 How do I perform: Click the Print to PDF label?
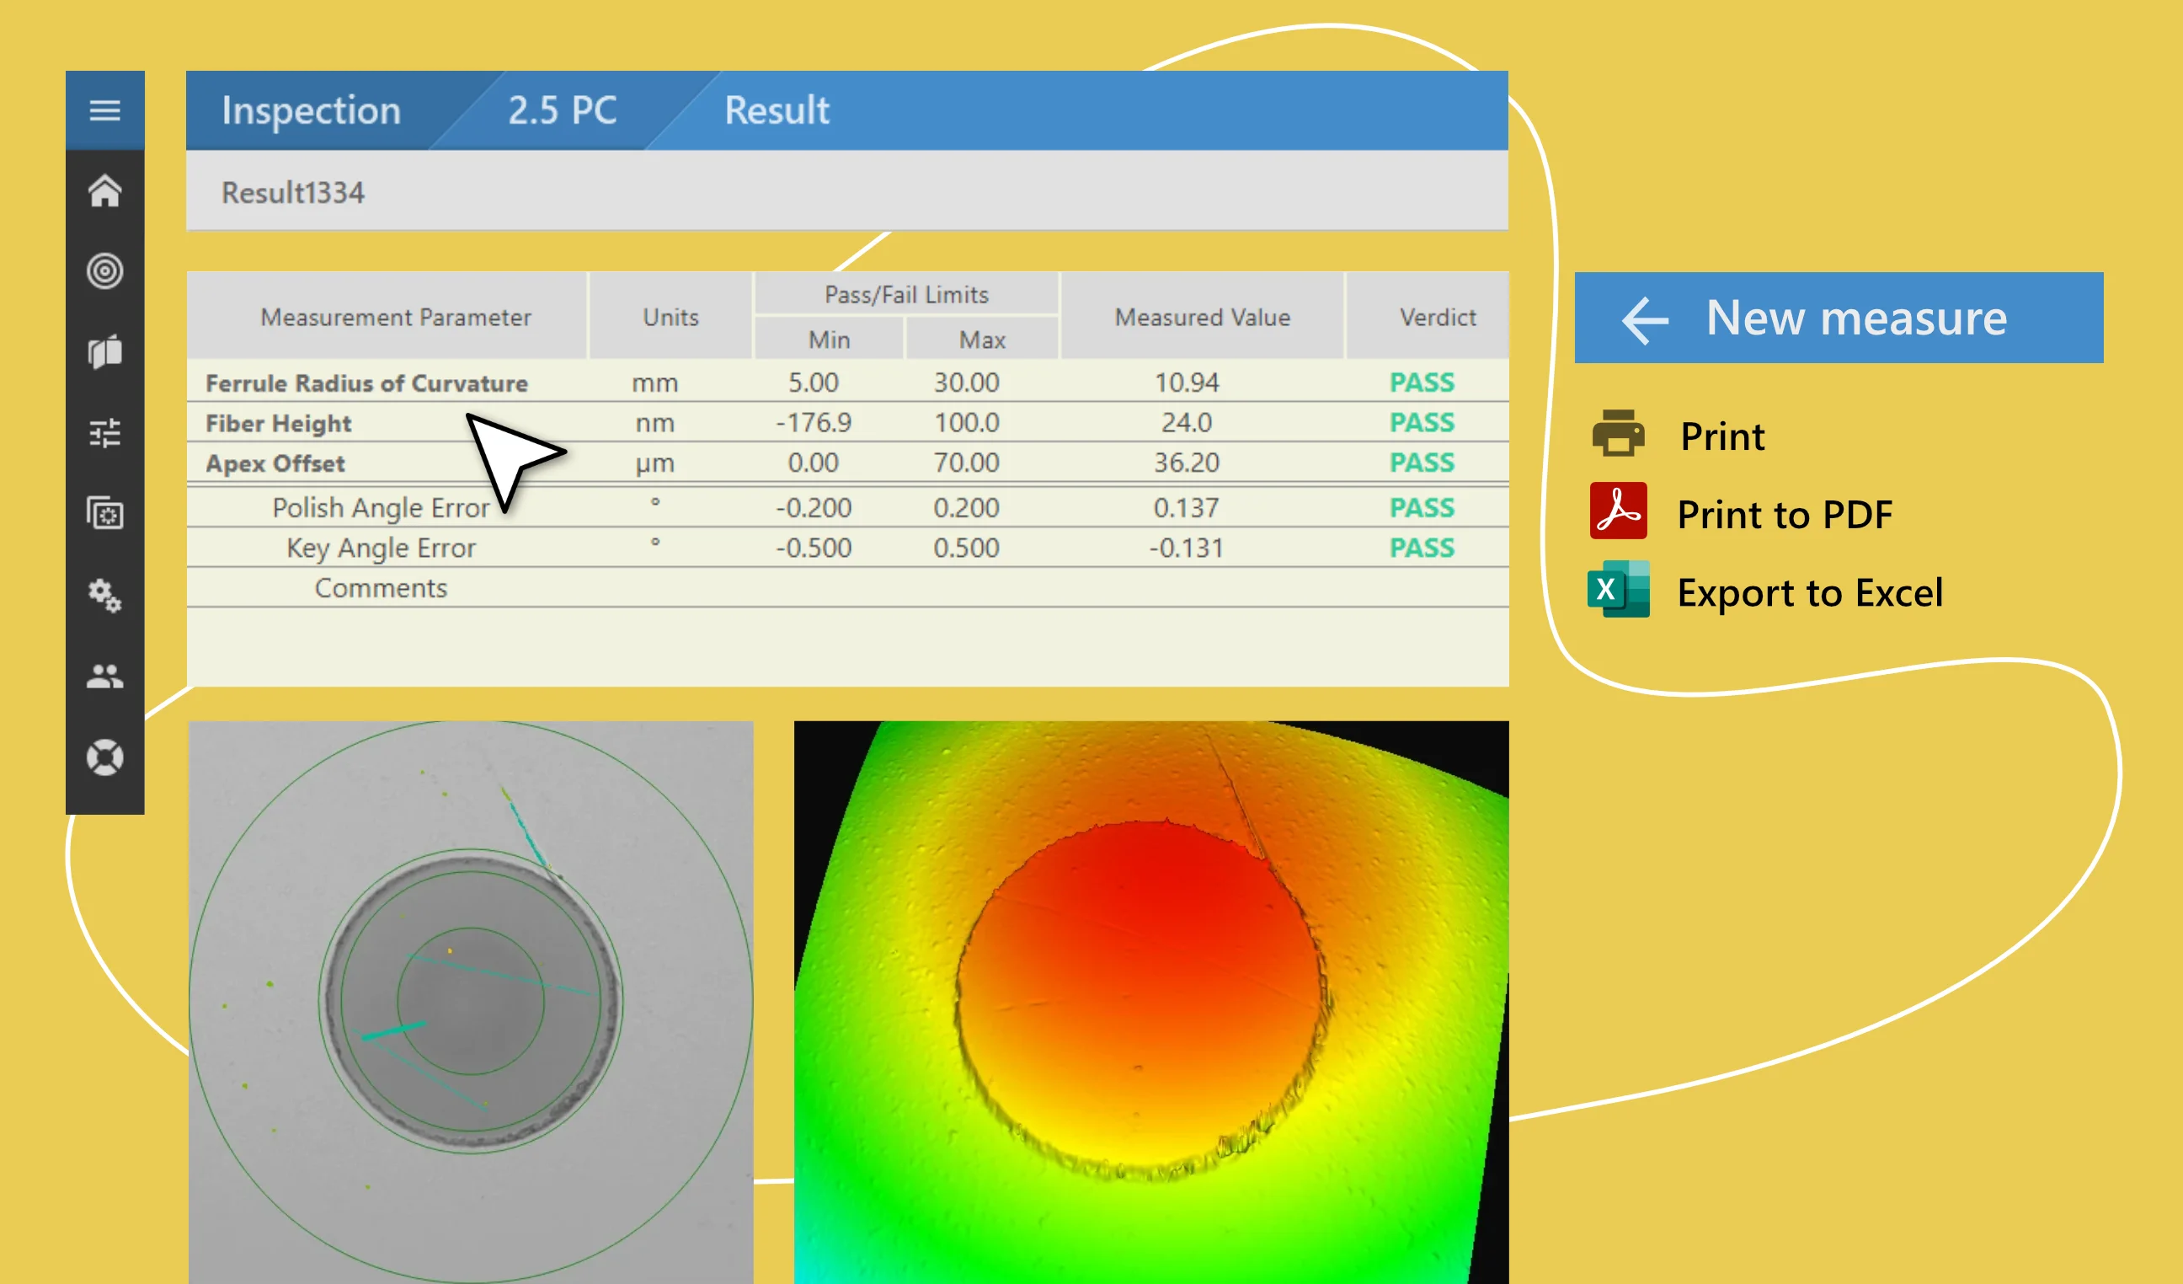coord(1784,515)
